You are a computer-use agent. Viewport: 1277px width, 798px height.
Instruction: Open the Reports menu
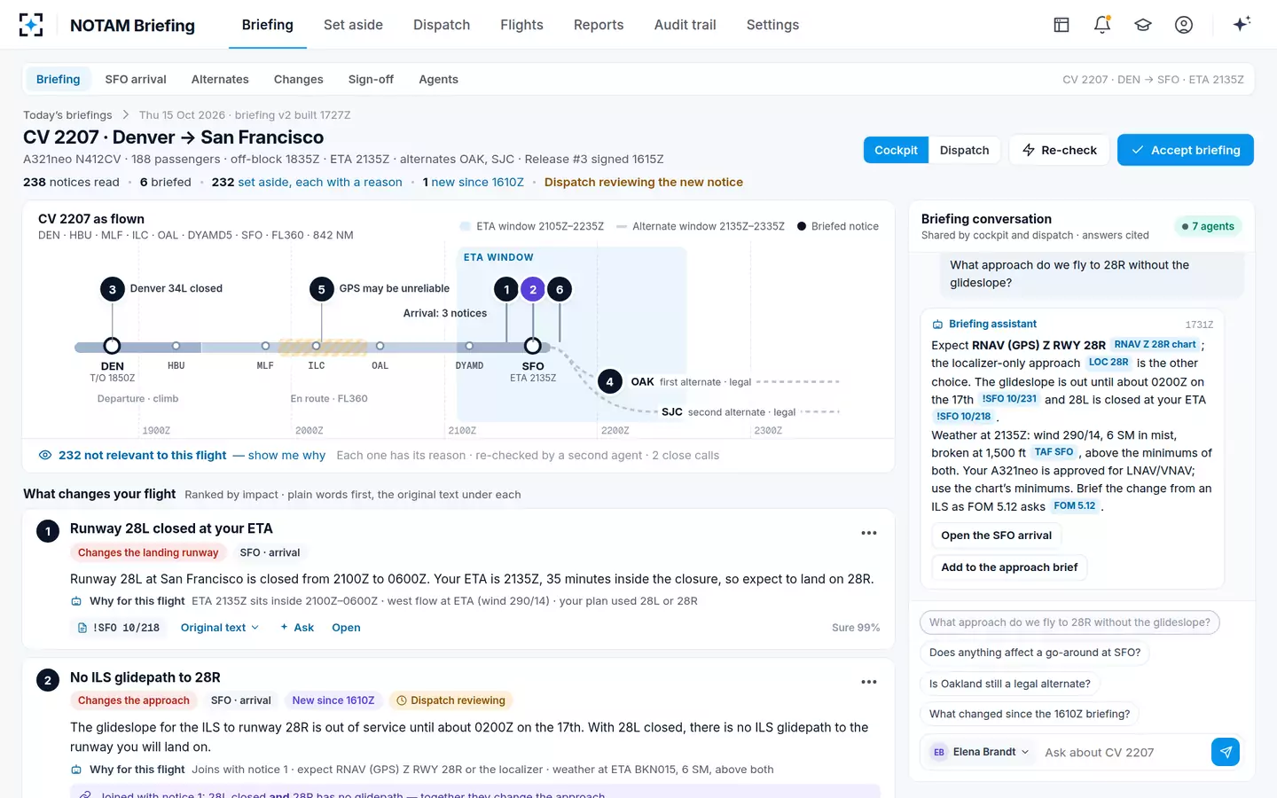pyautogui.click(x=599, y=25)
